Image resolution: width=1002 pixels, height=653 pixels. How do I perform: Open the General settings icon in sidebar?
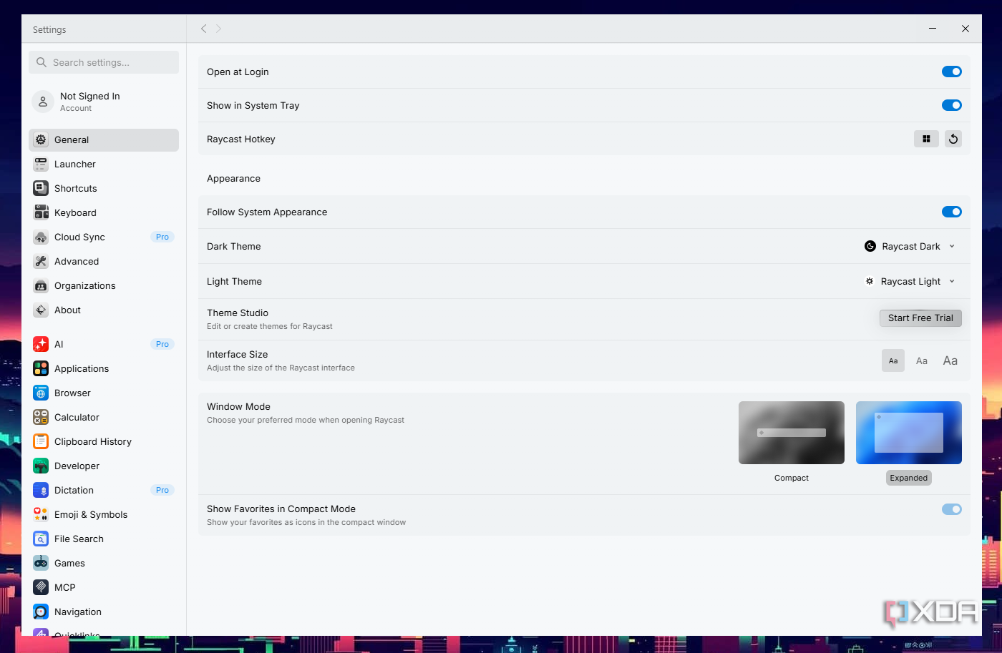(41, 140)
